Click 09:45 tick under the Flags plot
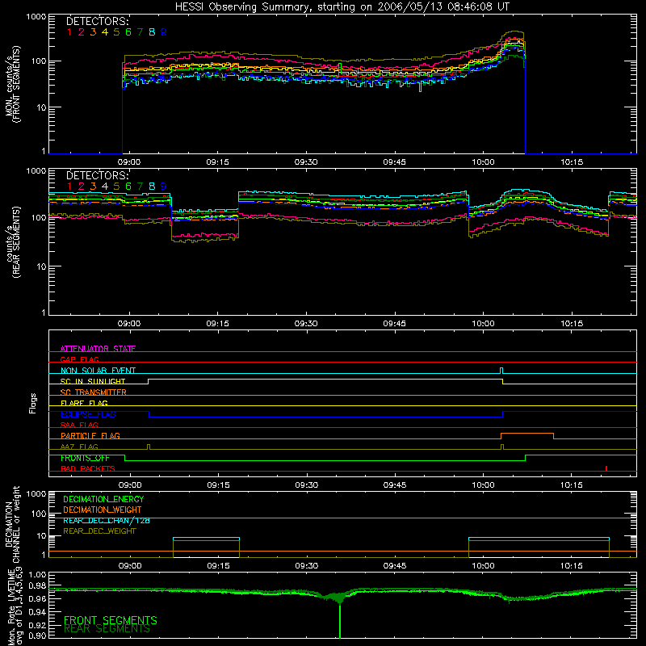The image size is (646, 646). [x=395, y=485]
